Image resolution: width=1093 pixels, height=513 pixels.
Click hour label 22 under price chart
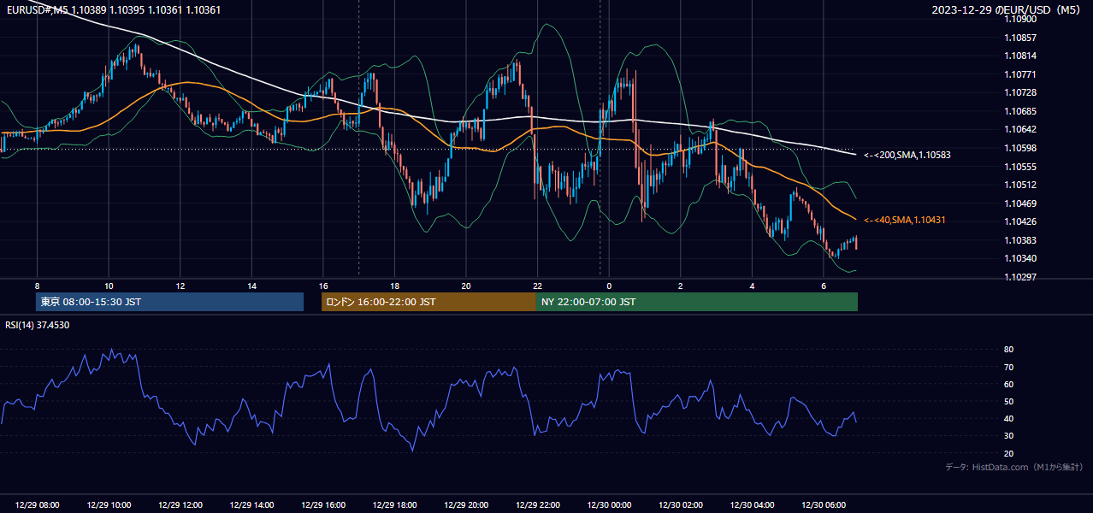point(537,286)
